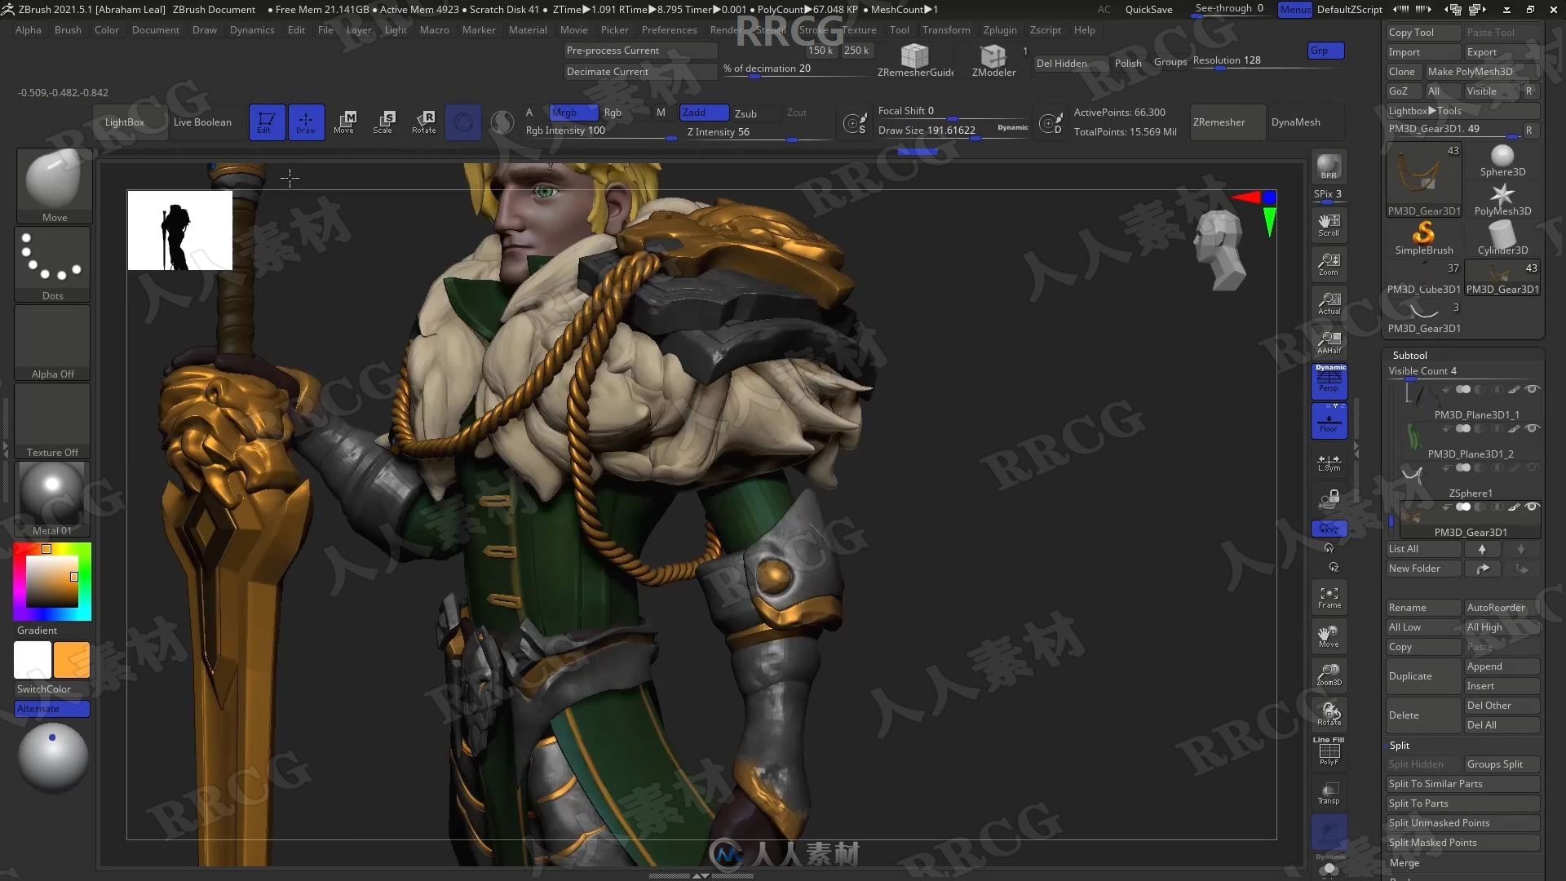Click the Live Boolean tool icon

coord(201,122)
